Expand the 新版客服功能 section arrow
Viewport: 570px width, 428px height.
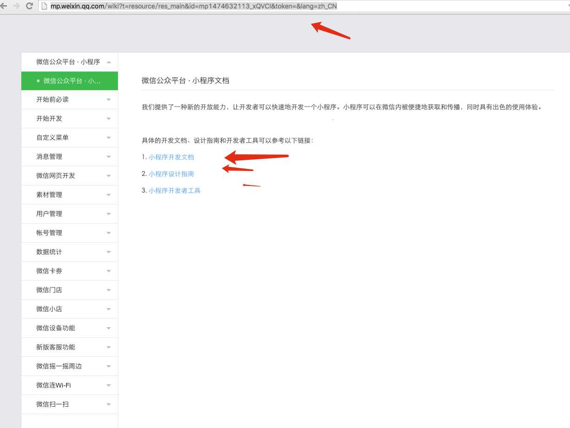coord(109,347)
